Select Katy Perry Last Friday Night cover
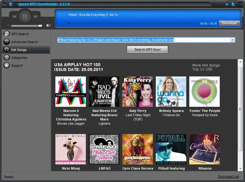The image size is (245, 182). coord(138,92)
